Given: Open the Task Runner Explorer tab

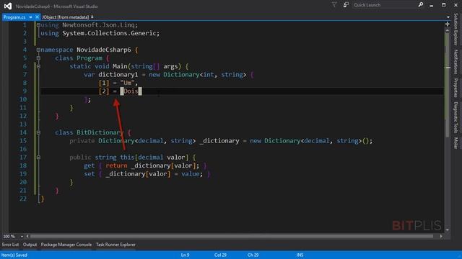Looking at the screenshot, I should pos(115,245).
